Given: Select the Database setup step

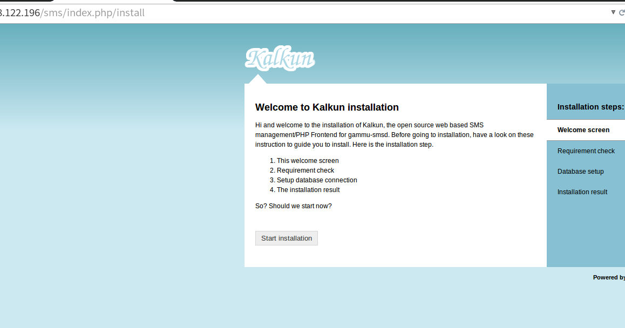Looking at the screenshot, I should pos(580,172).
